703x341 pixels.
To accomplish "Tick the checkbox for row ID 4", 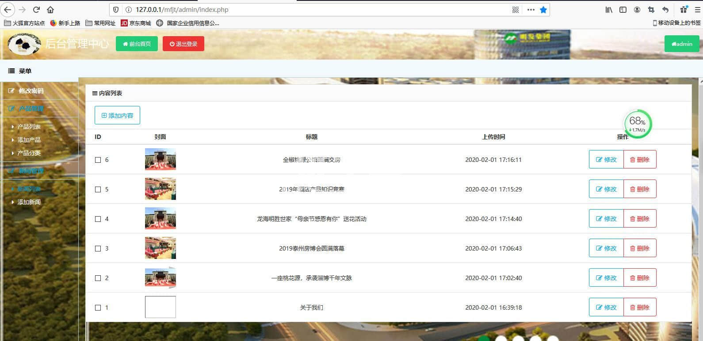I will pyautogui.click(x=98, y=219).
